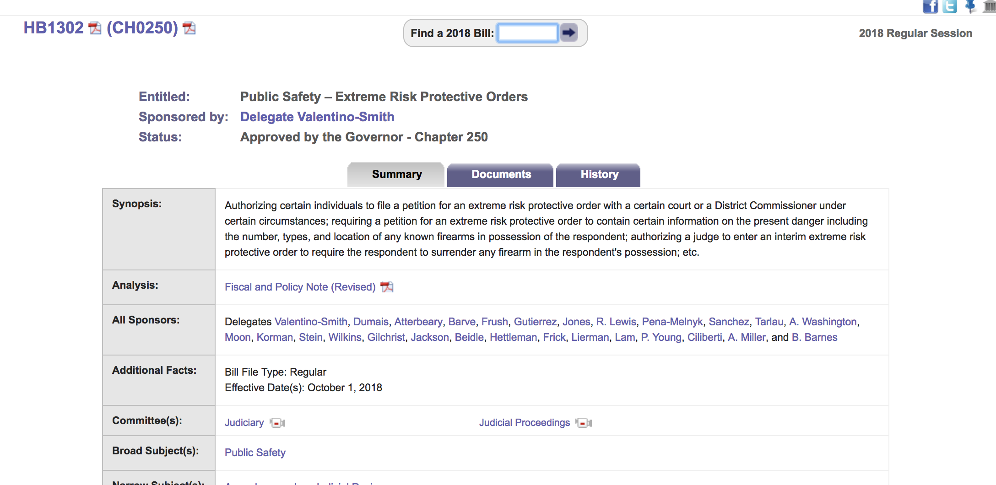
Task: Share the page on Twitter
Action: pyautogui.click(x=950, y=6)
